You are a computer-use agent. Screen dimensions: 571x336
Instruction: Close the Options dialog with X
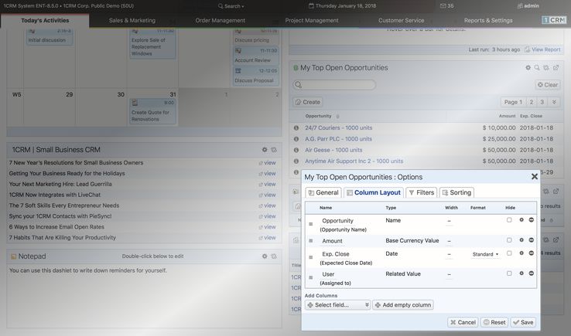pyautogui.click(x=534, y=177)
